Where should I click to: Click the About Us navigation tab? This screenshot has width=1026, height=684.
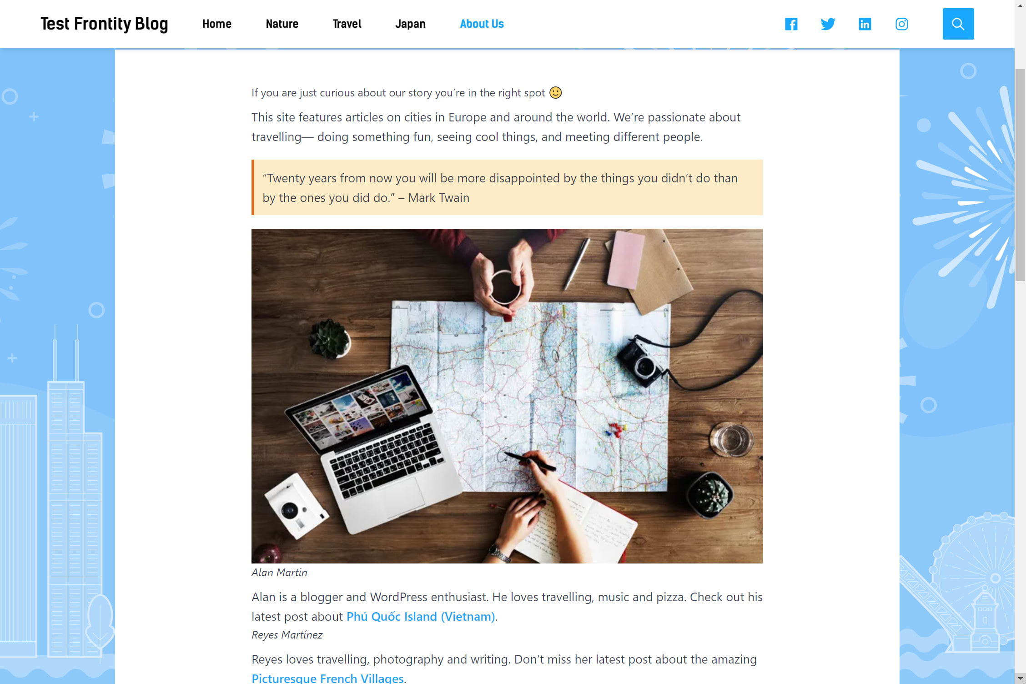tap(481, 24)
